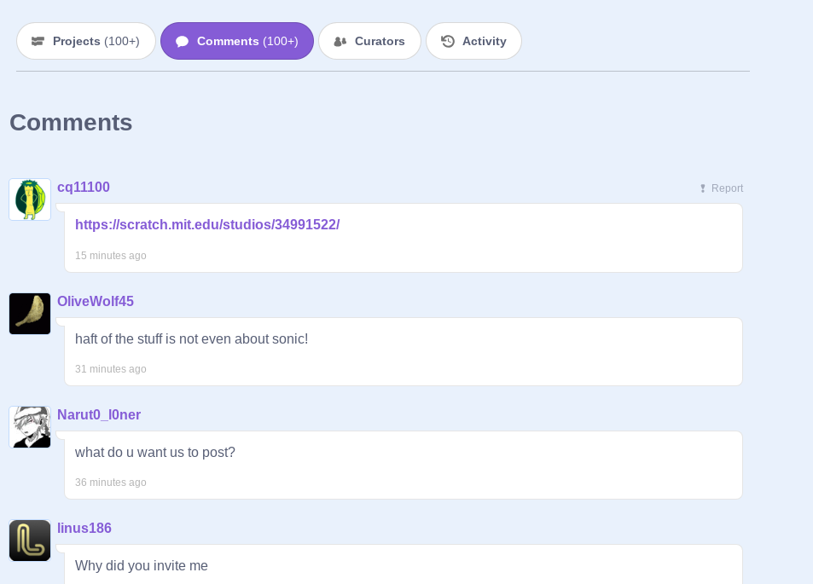Click the comment about sonic stuff
Viewport: 813px width, 584px height.
click(x=191, y=339)
